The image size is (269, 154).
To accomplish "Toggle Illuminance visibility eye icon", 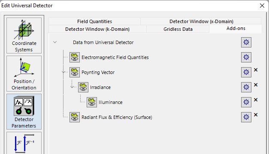I will (92, 102).
